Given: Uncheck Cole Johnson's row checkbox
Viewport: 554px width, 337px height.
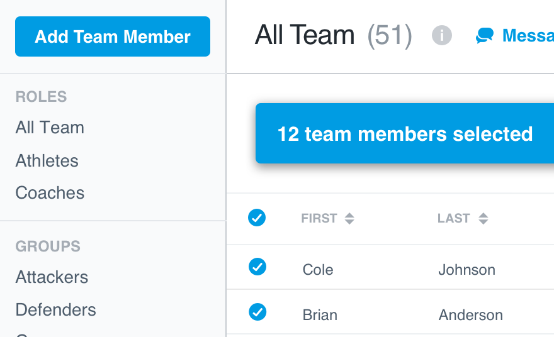Looking at the screenshot, I should (x=257, y=267).
